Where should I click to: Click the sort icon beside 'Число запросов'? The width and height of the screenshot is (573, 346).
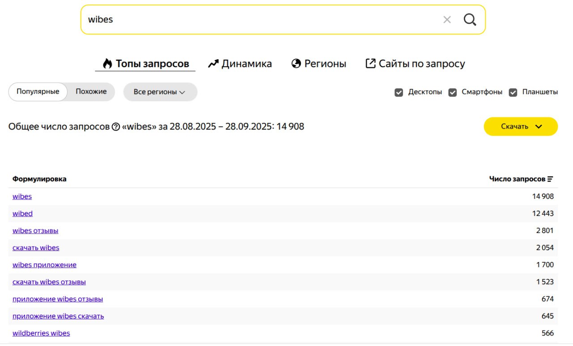[550, 179]
